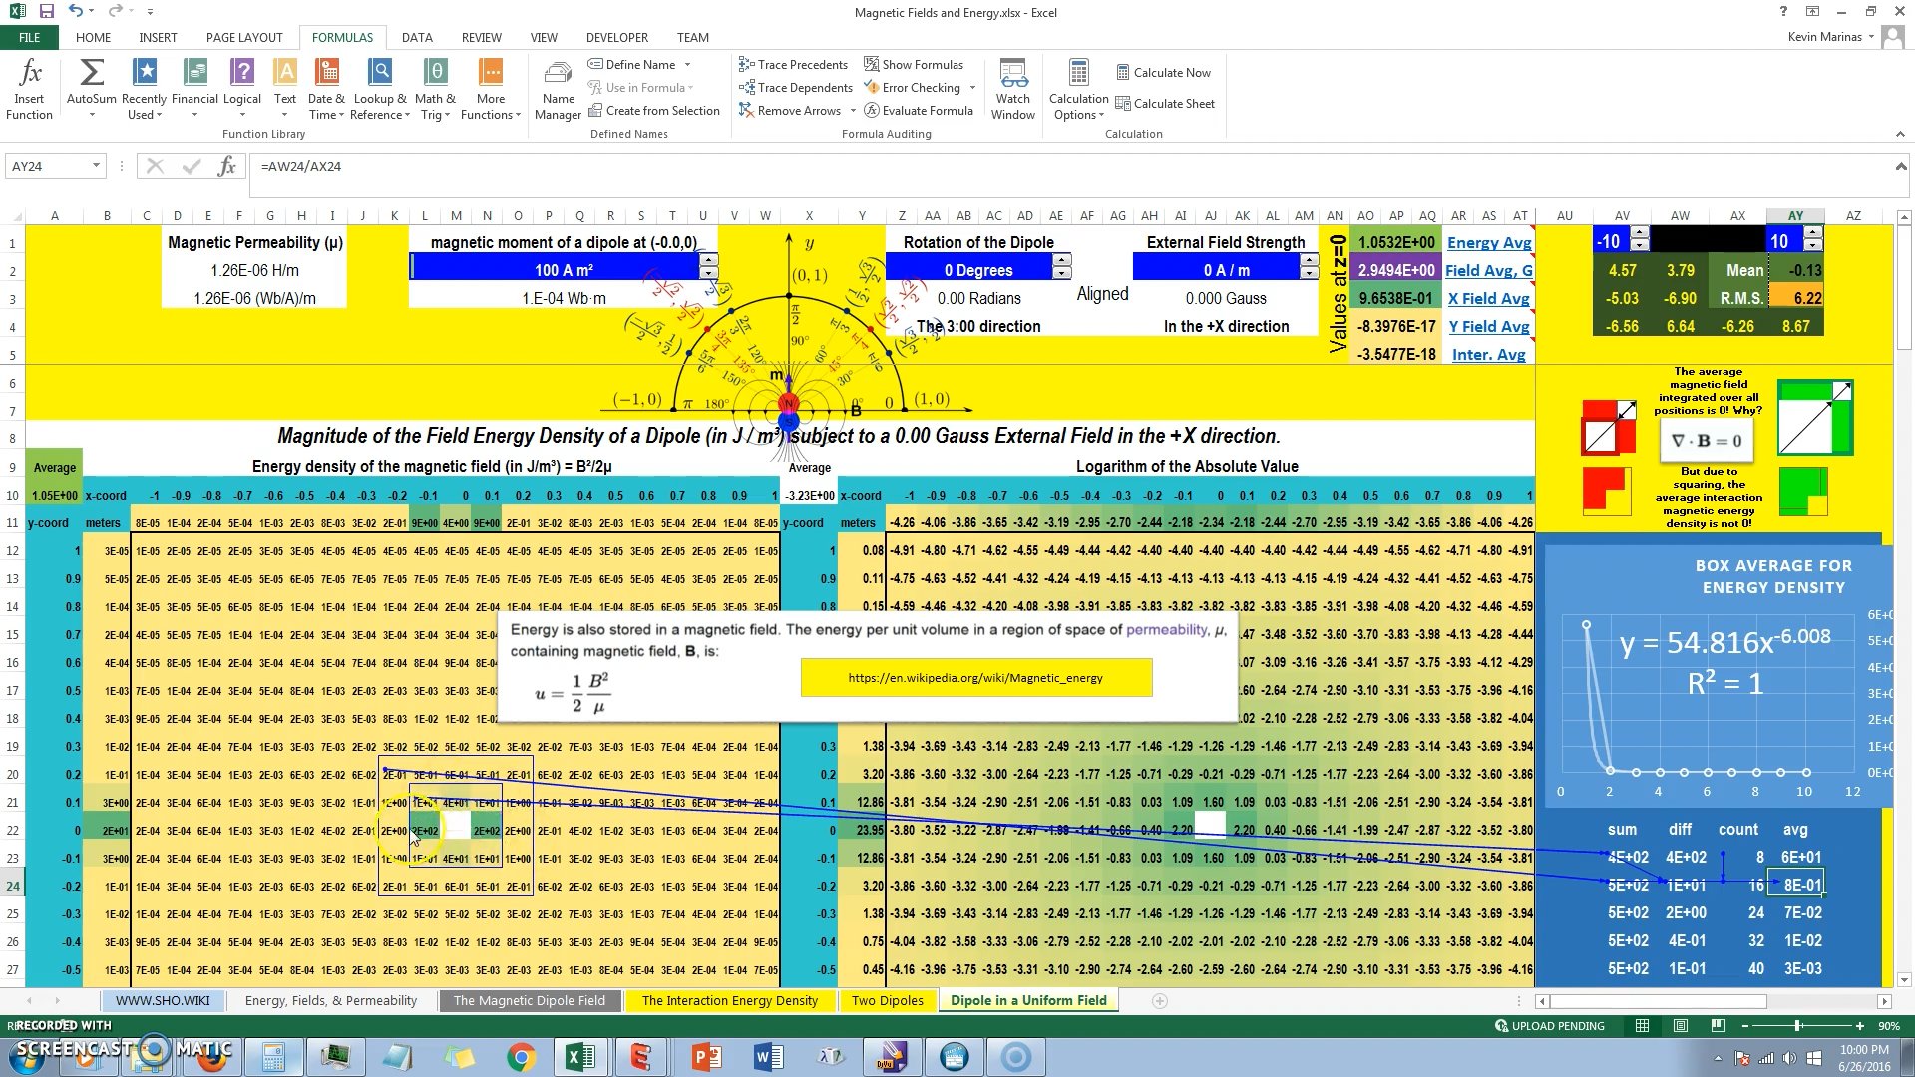Open Lookup & Reference functions

click(380, 89)
